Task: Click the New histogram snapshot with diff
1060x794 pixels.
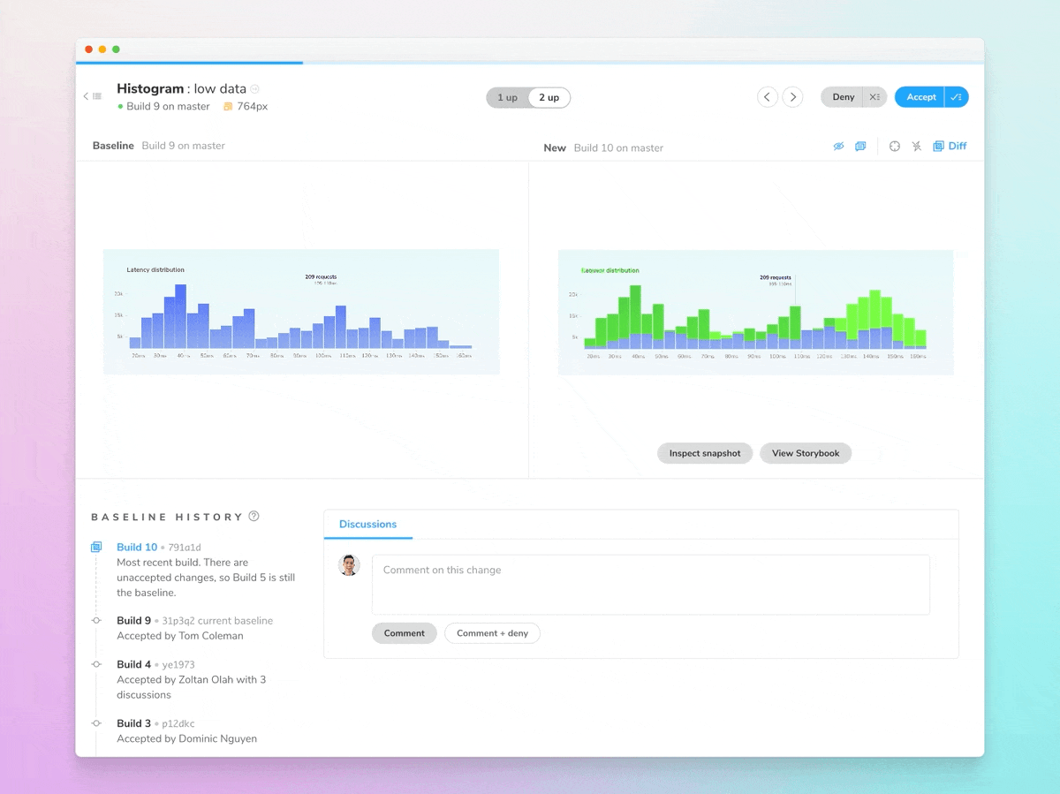Action: click(756, 312)
